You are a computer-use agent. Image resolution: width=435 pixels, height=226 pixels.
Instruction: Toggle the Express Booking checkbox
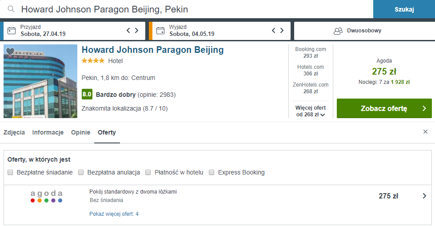click(212, 172)
